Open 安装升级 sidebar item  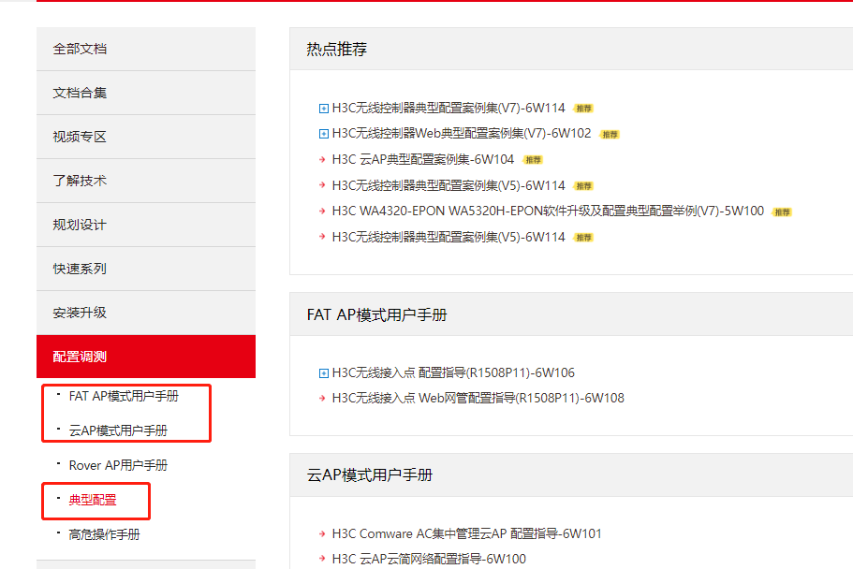click(x=146, y=313)
